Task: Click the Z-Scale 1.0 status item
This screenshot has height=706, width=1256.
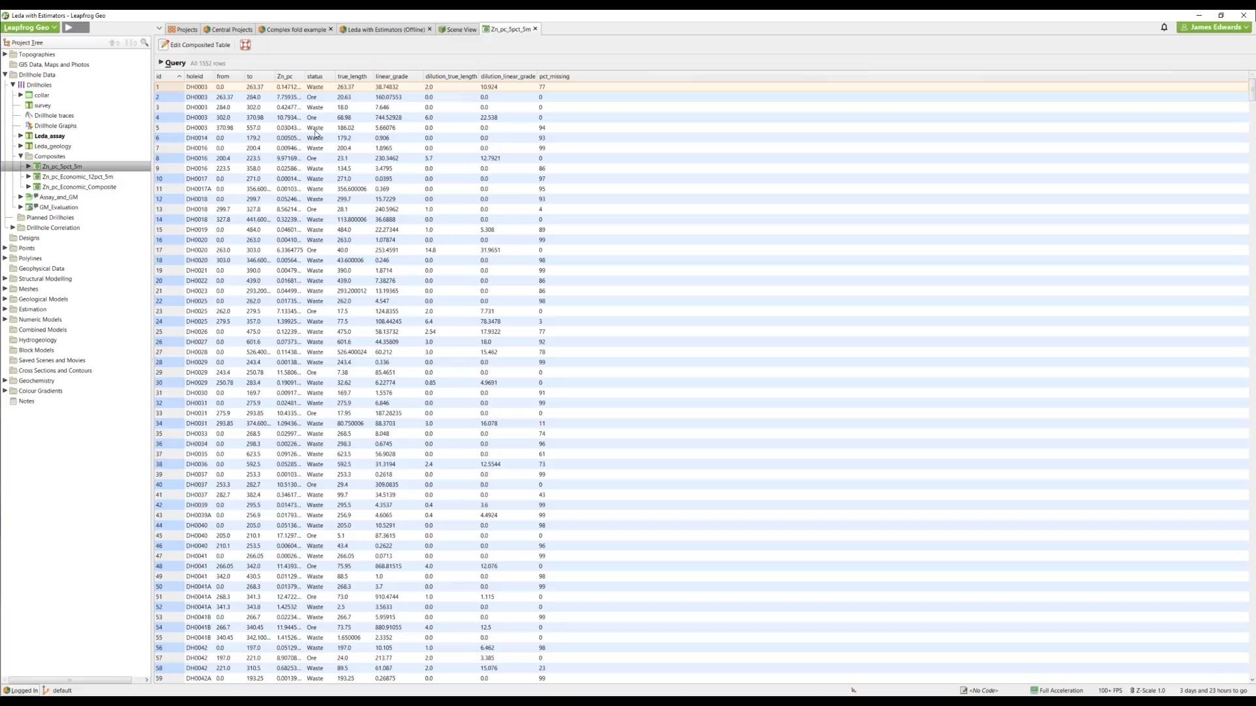Action: tap(1148, 690)
